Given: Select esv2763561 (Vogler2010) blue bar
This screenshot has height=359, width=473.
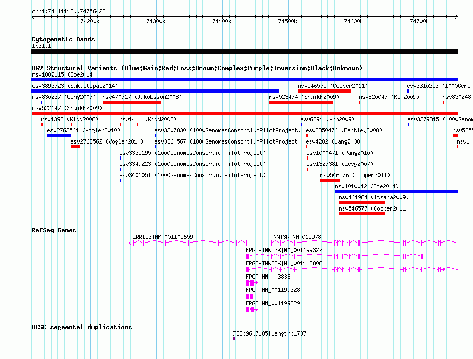Looking at the screenshot, I should (x=59, y=136).
